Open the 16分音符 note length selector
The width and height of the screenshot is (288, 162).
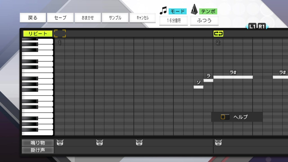(173, 20)
